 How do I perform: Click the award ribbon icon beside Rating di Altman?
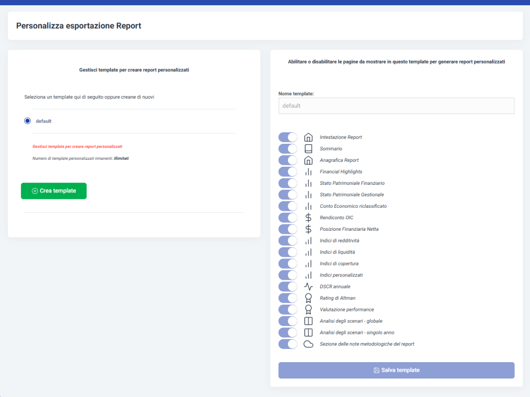coord(308,298)
